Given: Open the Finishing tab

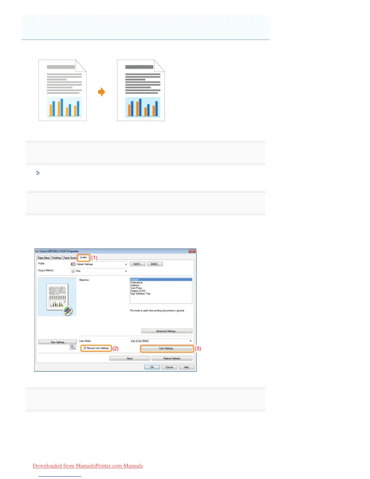Looking at the screenshot, I should (x=57, y=258).
